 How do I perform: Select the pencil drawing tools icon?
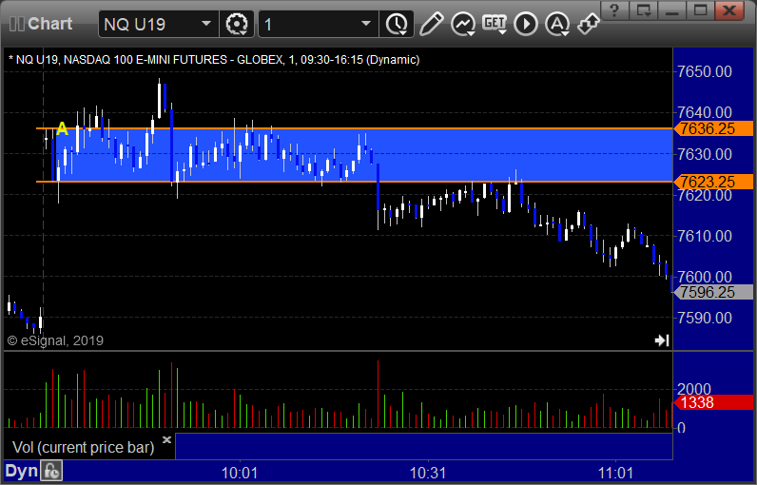(431, 24)
